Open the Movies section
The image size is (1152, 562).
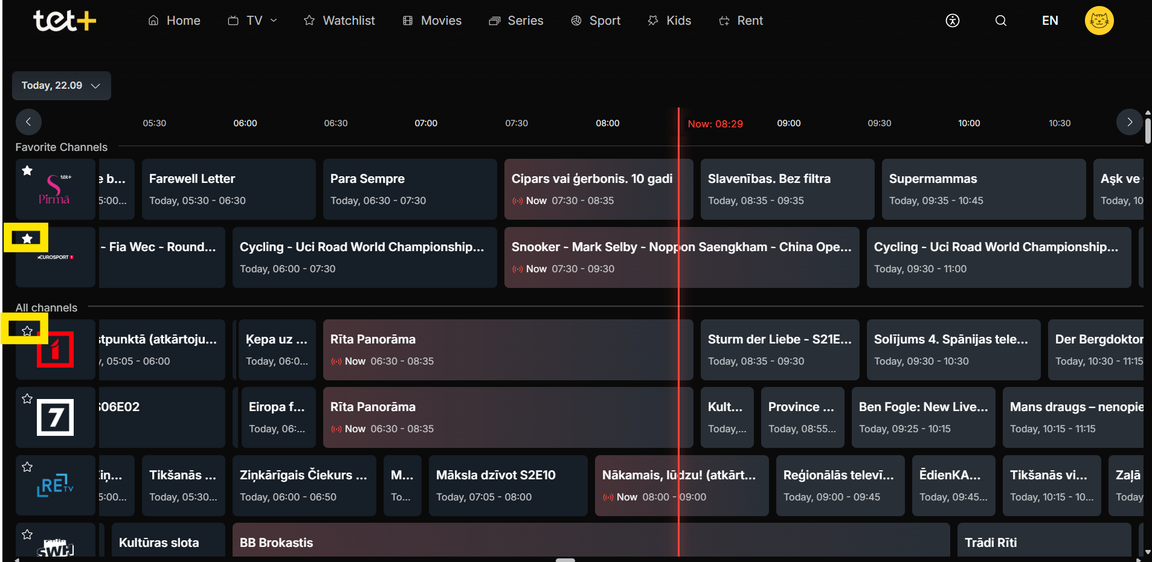point(432,21)
